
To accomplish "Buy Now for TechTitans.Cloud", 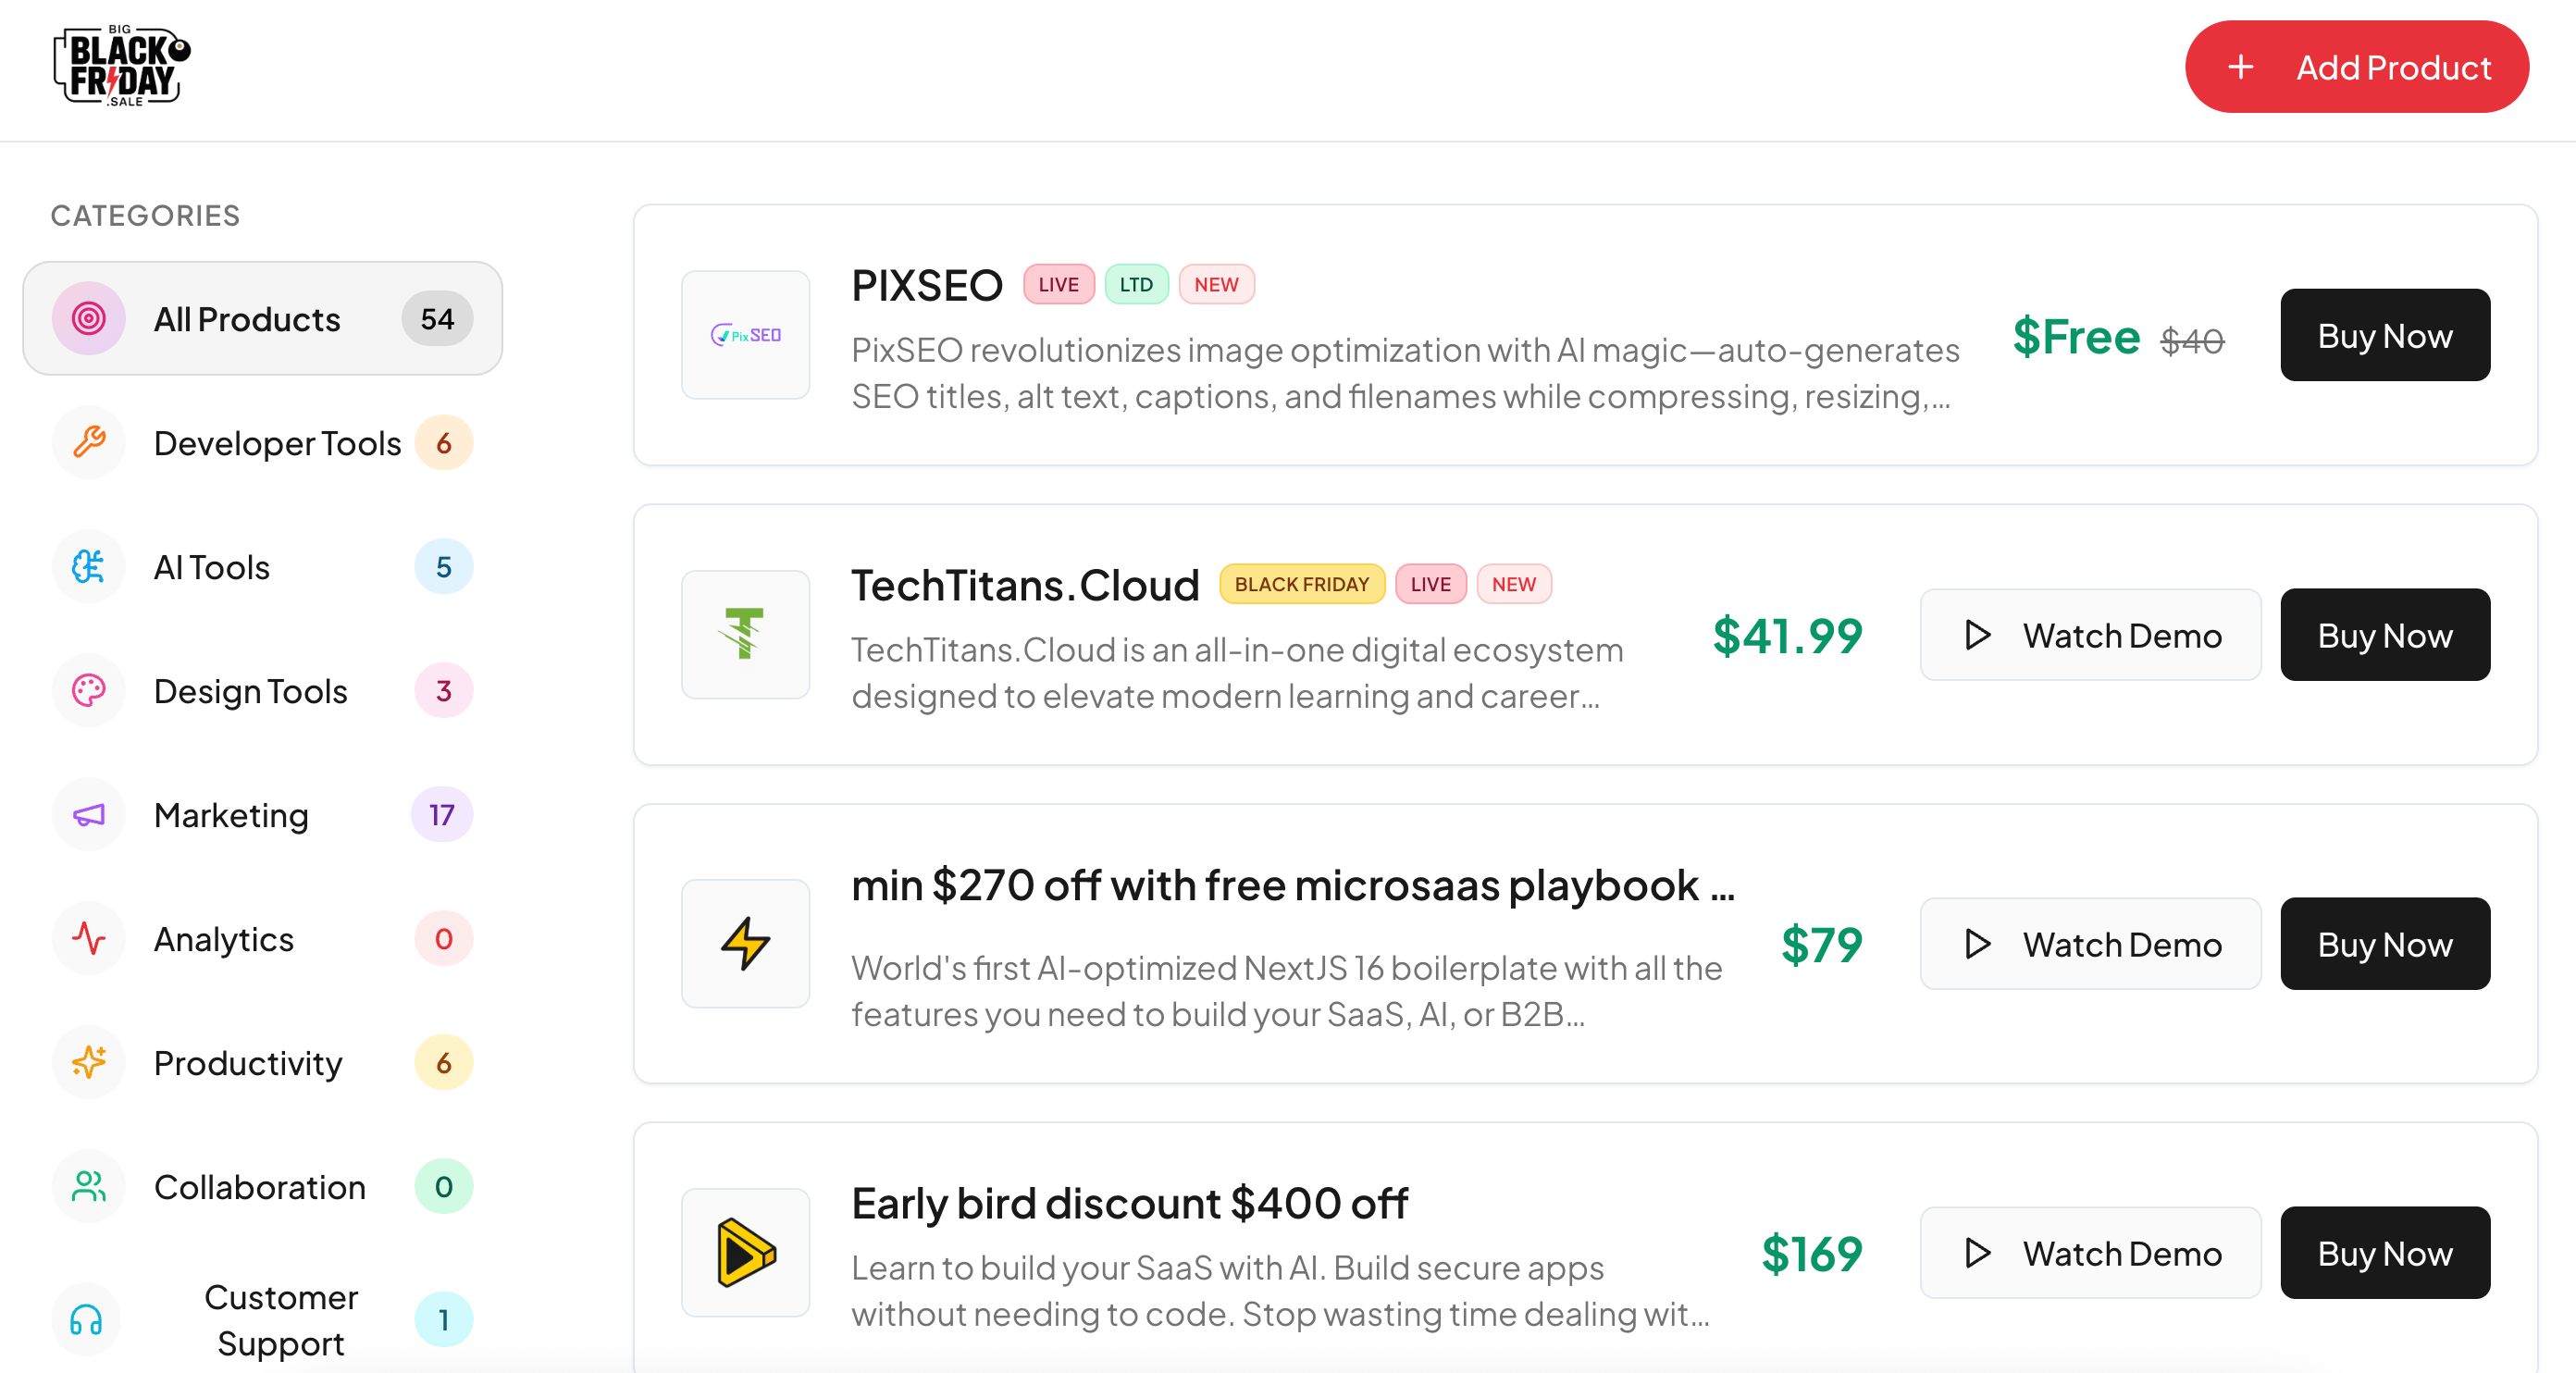I will coord(2384,635).
